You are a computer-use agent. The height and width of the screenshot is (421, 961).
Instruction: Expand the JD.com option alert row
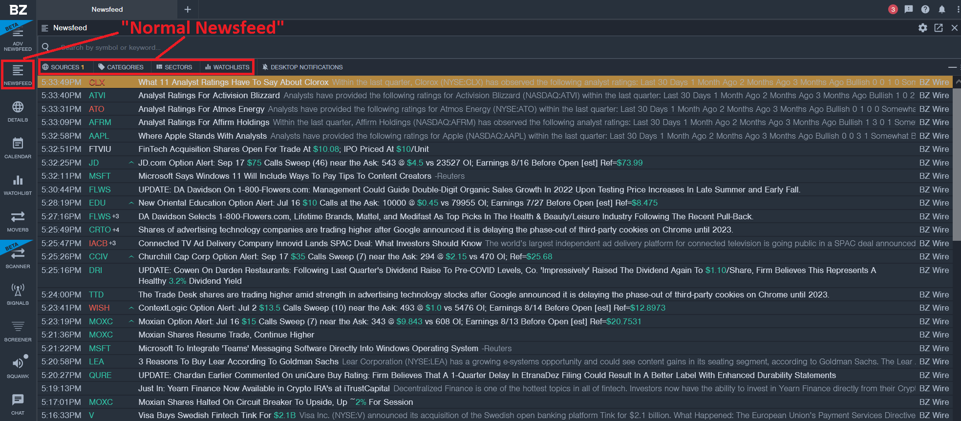(131, 163)
